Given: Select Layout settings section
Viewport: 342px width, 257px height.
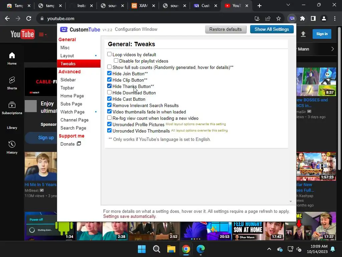Looking at the screenshot, I should coord(79,56).
